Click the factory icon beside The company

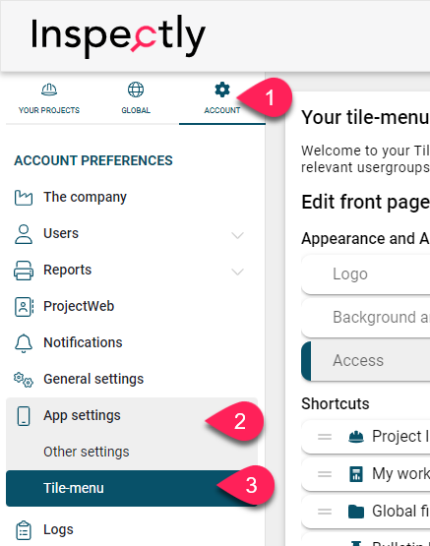24,198
